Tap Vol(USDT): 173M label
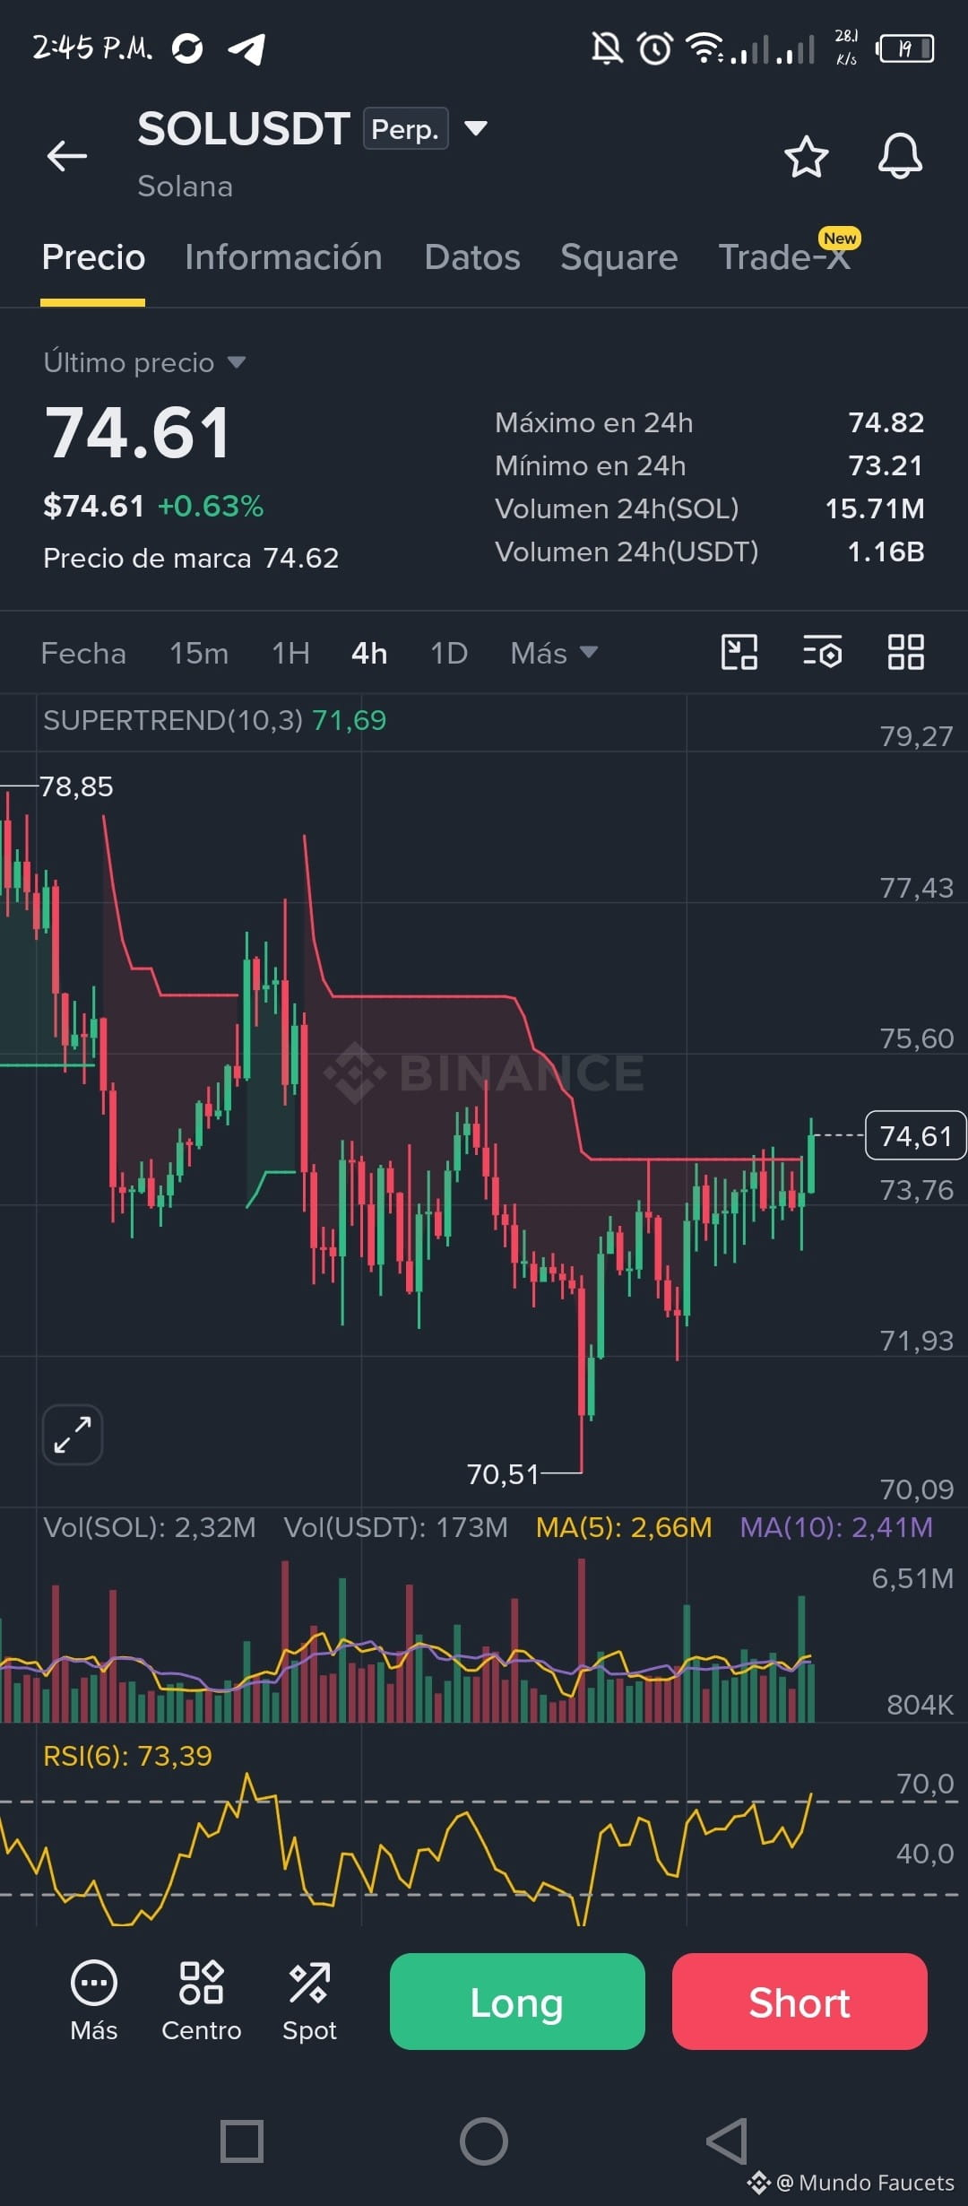This screenshot has height=2206, width=968. click(x=396, y=1527)
